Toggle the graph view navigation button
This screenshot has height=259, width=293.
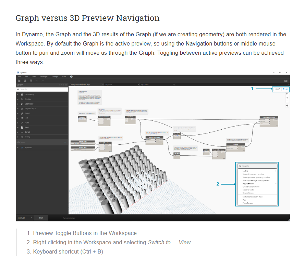[x=285, y=89]
